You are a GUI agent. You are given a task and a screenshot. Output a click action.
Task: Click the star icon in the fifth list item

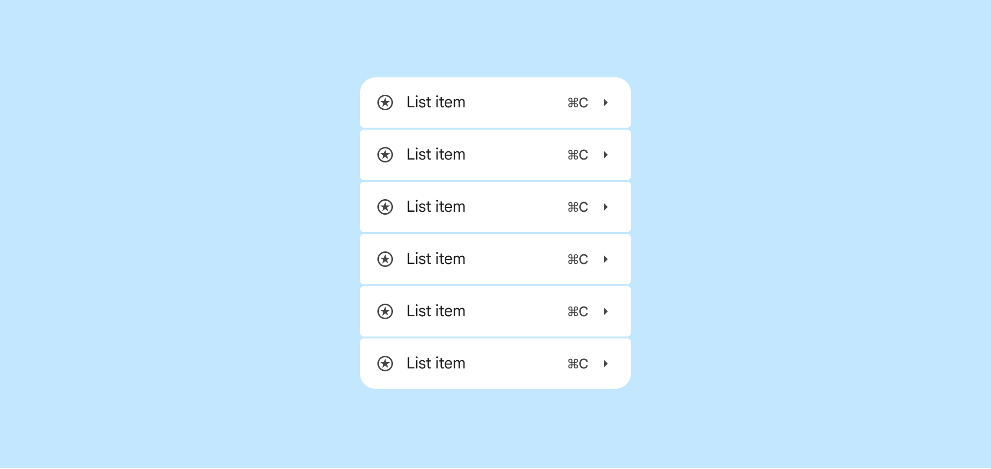click(x=385, y=311)
